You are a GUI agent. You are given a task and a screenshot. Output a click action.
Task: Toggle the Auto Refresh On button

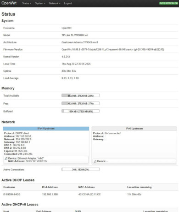[x=168, y=3]
